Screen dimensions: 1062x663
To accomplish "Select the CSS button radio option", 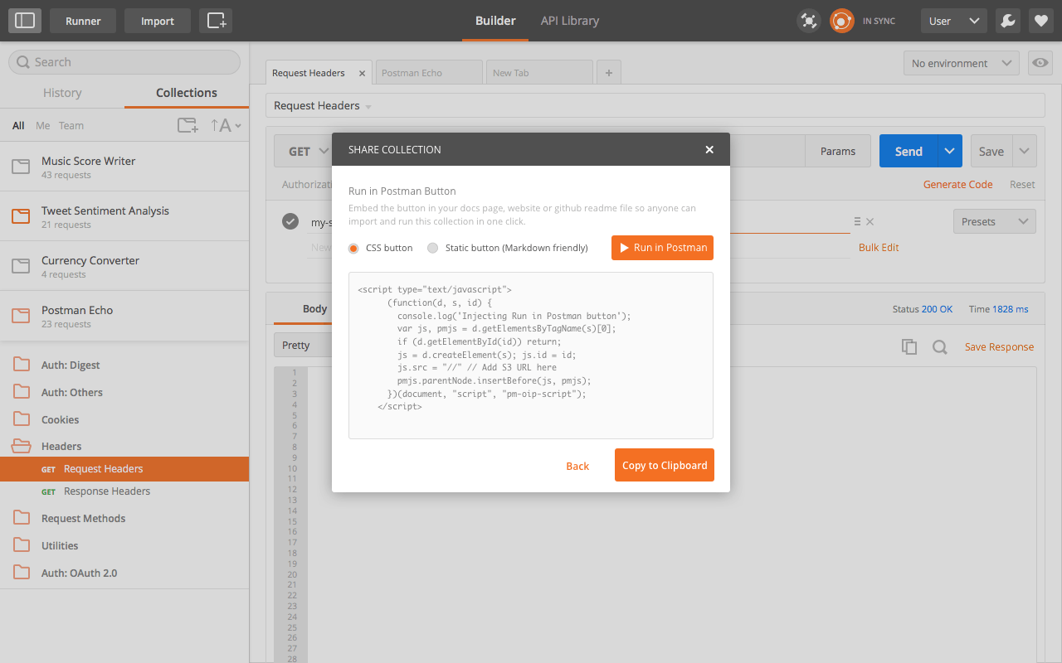I will [353, 248].
